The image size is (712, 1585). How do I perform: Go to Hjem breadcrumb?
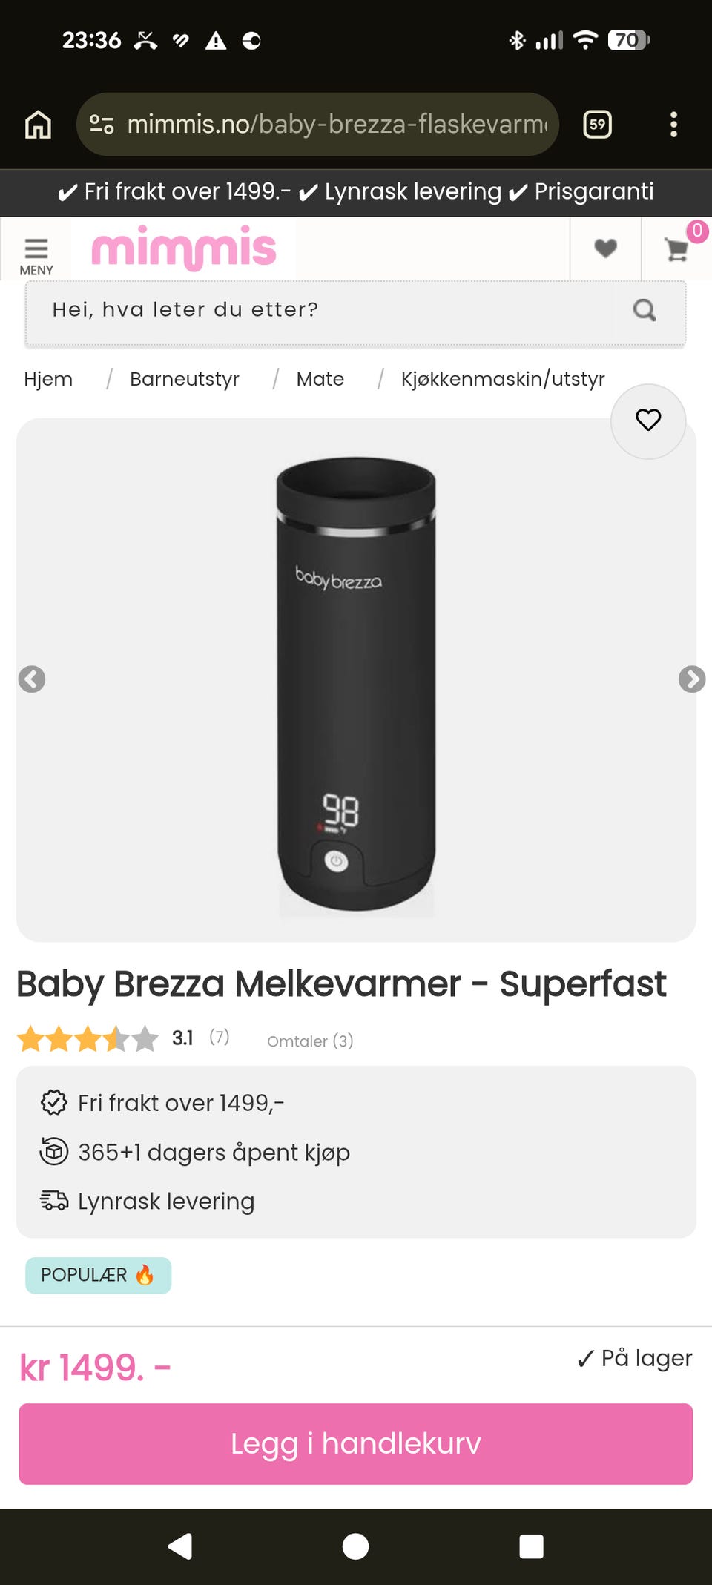coord(48,379)
